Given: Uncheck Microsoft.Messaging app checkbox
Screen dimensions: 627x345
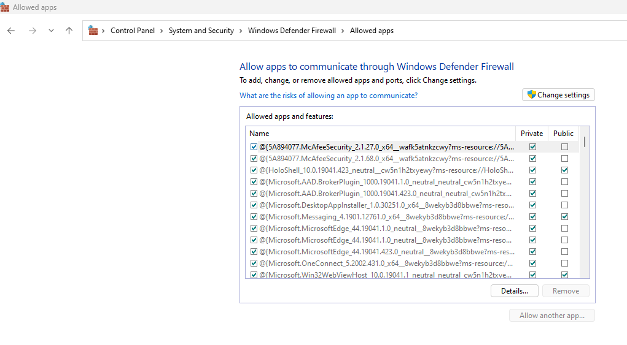Looking at the screenshot, I should (x=254, y=216).
